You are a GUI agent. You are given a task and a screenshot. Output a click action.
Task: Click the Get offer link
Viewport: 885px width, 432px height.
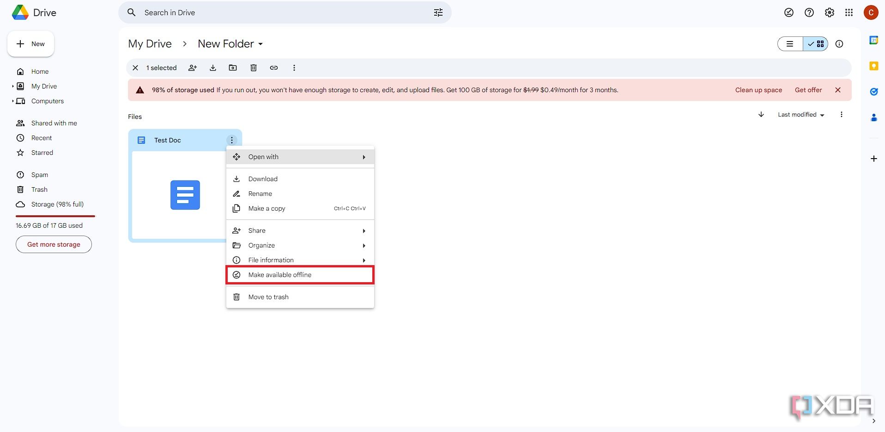pos(808,90)
